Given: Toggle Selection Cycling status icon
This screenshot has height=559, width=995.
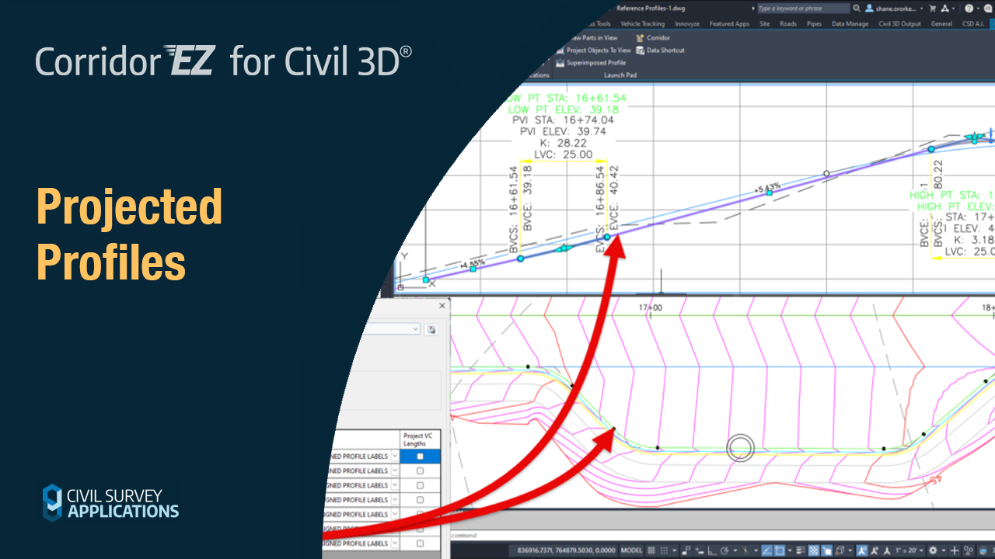Looking at the screenshot, I should (x=826, y=550).
